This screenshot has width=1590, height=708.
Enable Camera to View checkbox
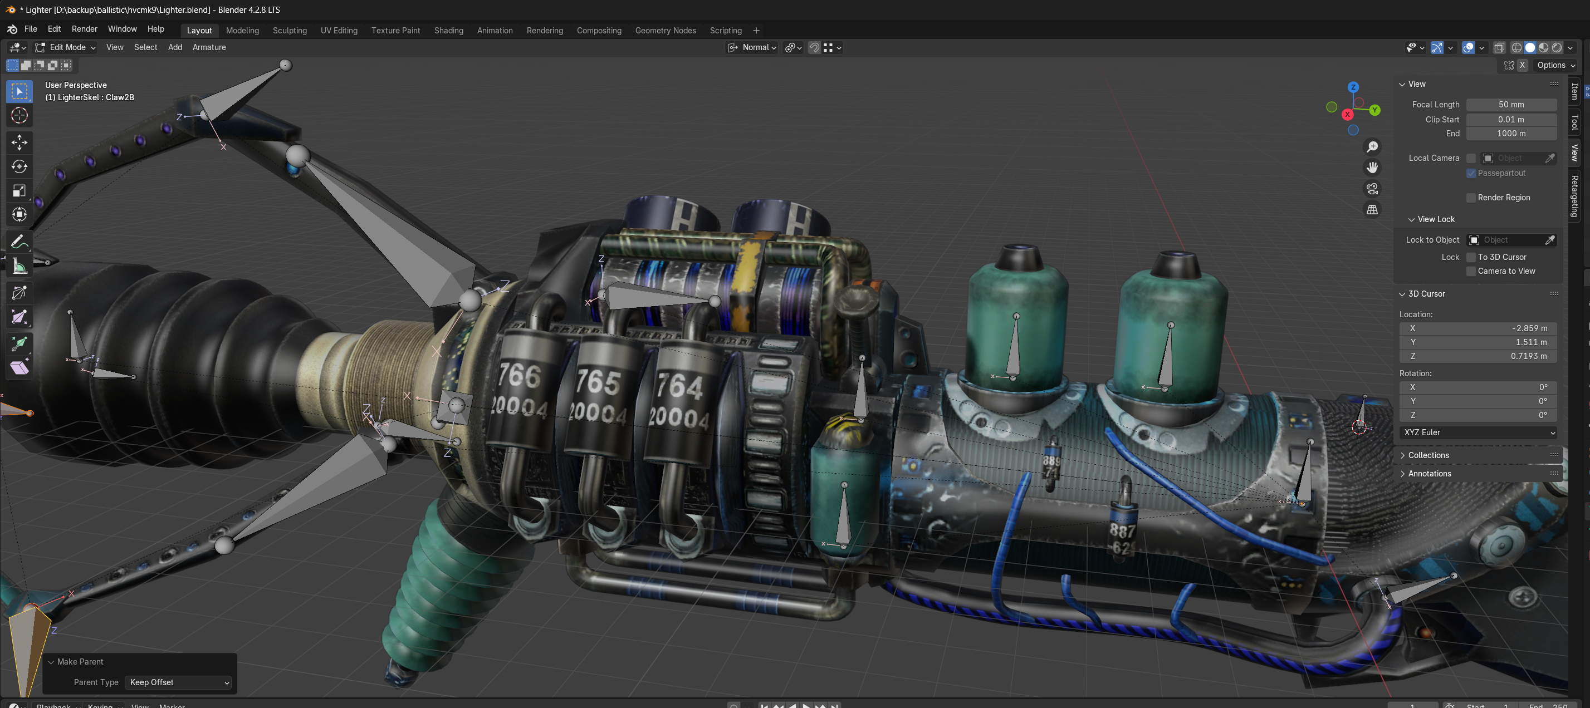(x=1471, y=272)
